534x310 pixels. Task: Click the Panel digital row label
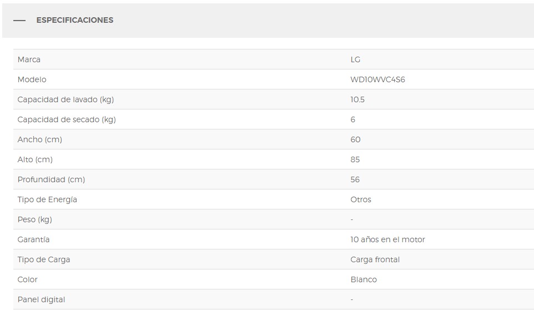41,299
